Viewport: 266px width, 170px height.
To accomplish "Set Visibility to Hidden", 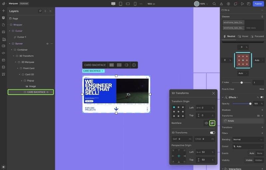I will point(258,160).
